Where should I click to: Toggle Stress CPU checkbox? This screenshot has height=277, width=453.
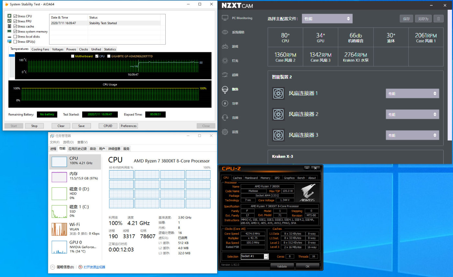(x=15, y=16)
